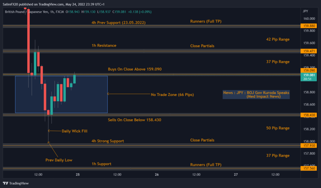This screenshot has width=321, height=188.
Task: Select the Buys On Close Above 159.090 text
Action: pos(134,69)
